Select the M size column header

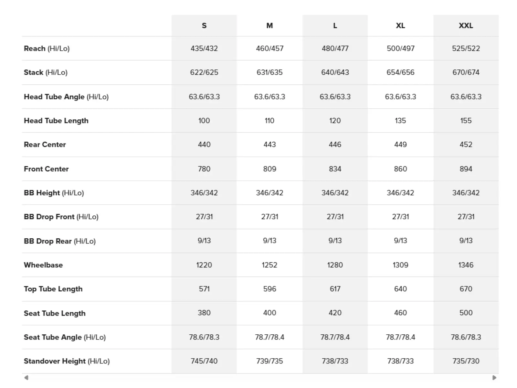(269, 26)
